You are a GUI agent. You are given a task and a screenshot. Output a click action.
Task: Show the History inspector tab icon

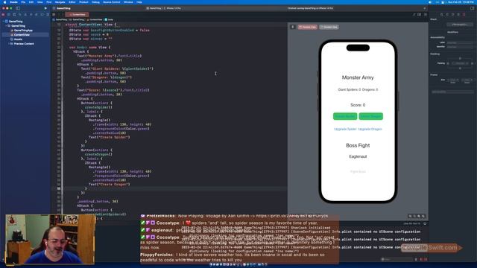(447, 14)
